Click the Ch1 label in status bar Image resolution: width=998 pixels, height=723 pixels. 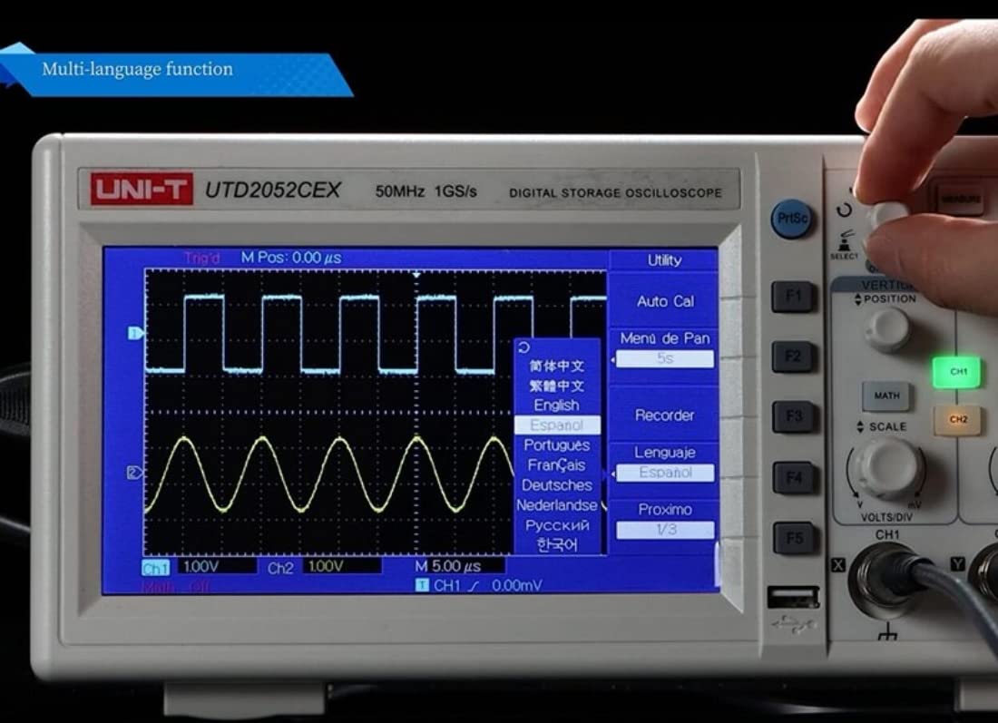coord(155,568)
